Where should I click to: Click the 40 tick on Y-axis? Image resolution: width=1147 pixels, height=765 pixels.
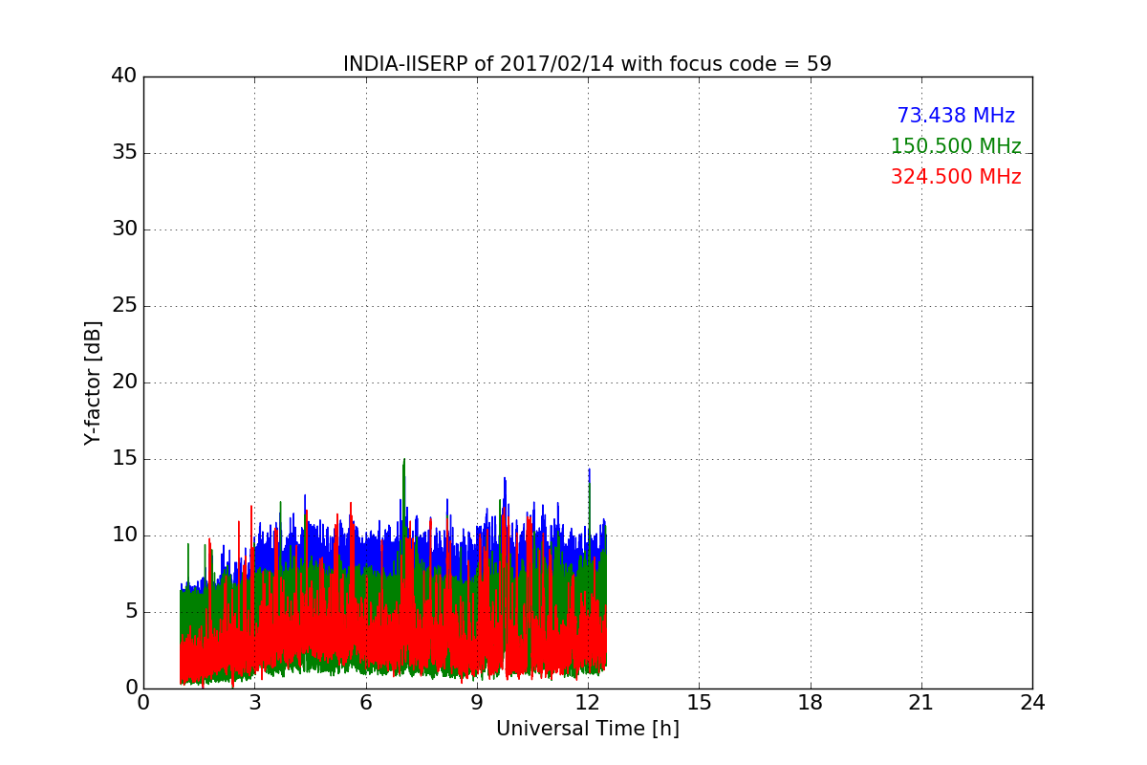pyautogui.click(x=123, y=76)
